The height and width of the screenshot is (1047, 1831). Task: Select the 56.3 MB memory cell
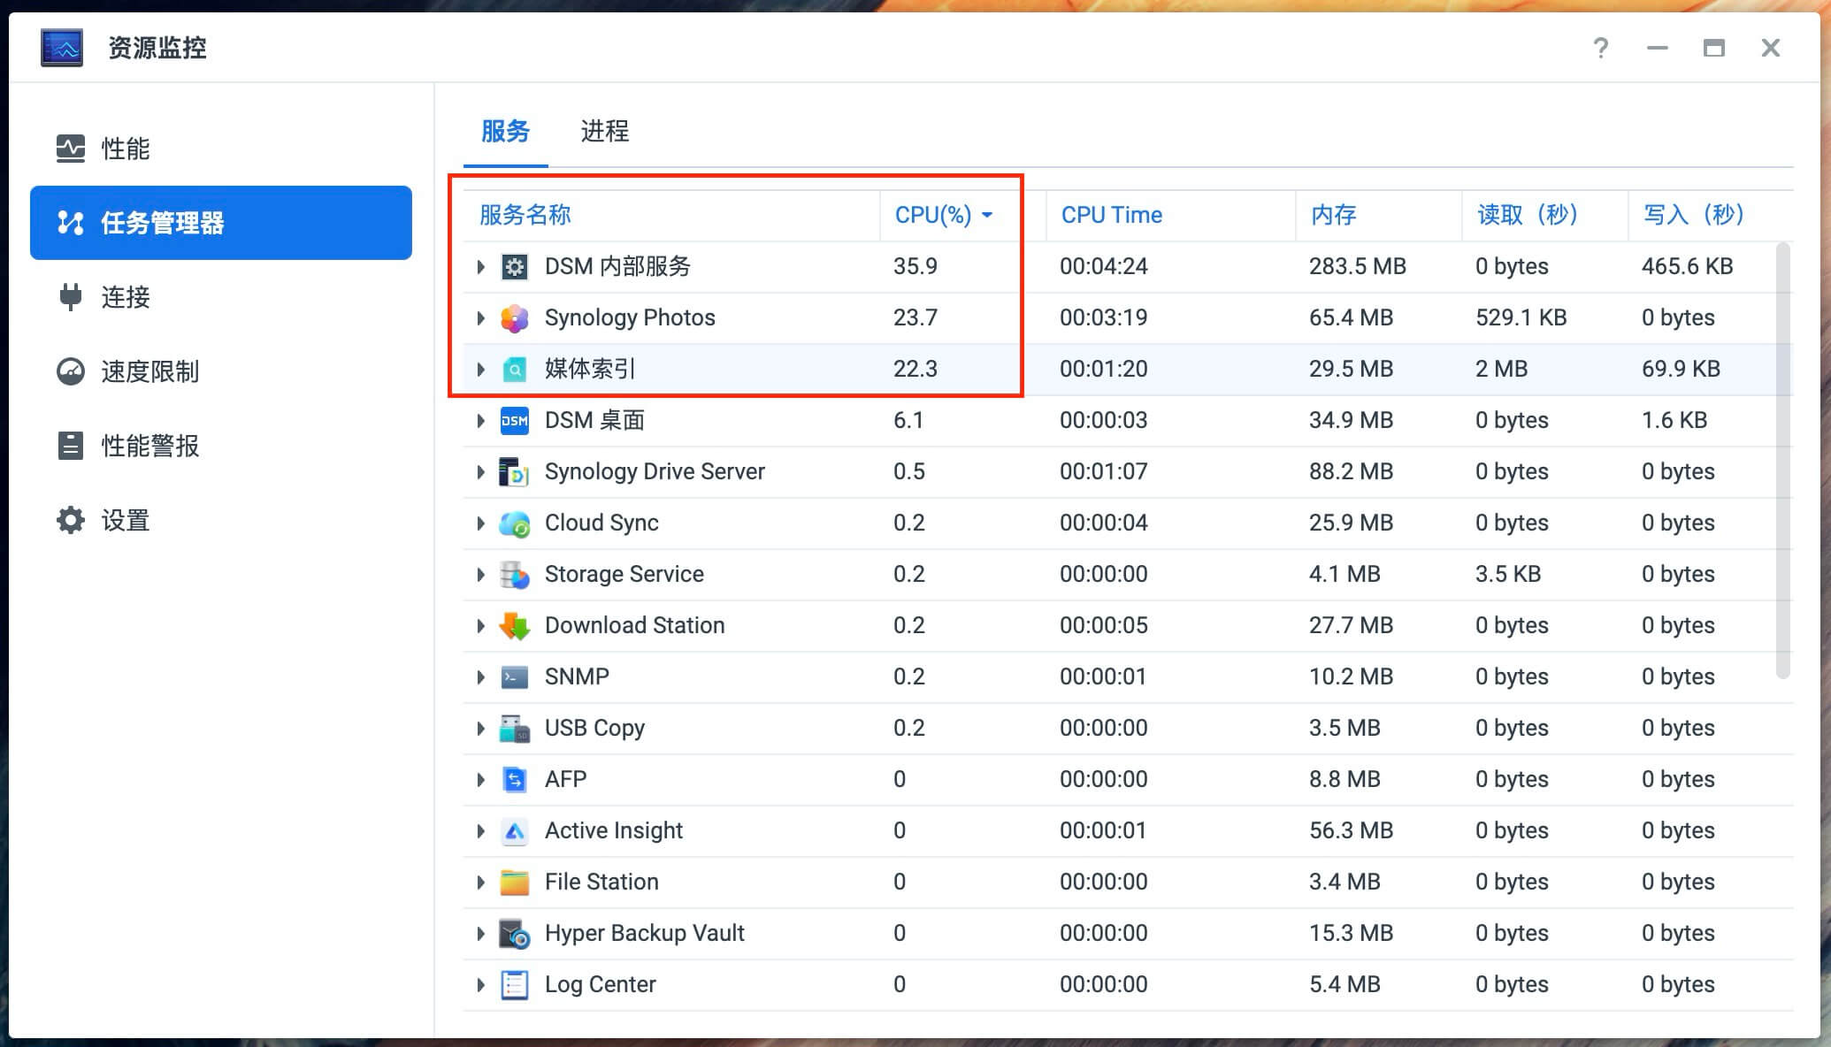pyautogui.click(x=1352, y=830)
